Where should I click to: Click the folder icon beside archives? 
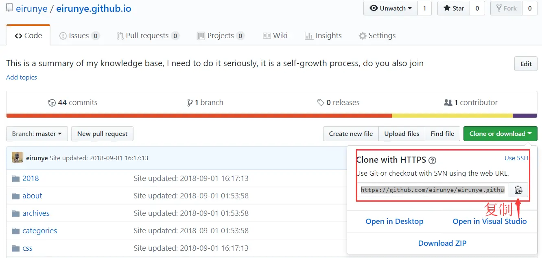[16, 213]
